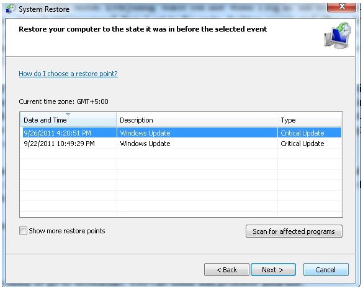Click Windows Update description in 9/22 row
Screen dimensions: 363x289
145,144
